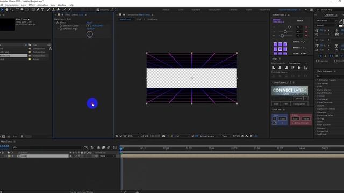Click the align right edges icon
The height and width of the screenshot is (193, 344).
[x=286, y=68]
